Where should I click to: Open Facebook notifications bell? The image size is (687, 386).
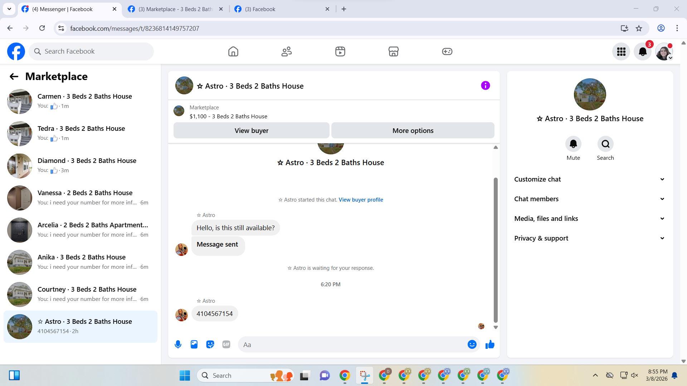[643, 52]
